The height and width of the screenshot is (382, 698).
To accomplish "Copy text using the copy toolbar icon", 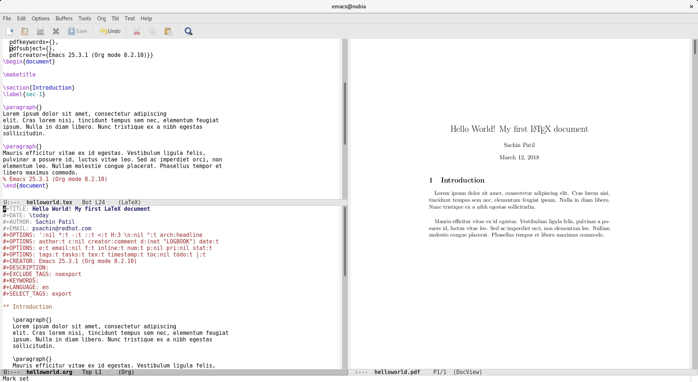I will 152,31.
